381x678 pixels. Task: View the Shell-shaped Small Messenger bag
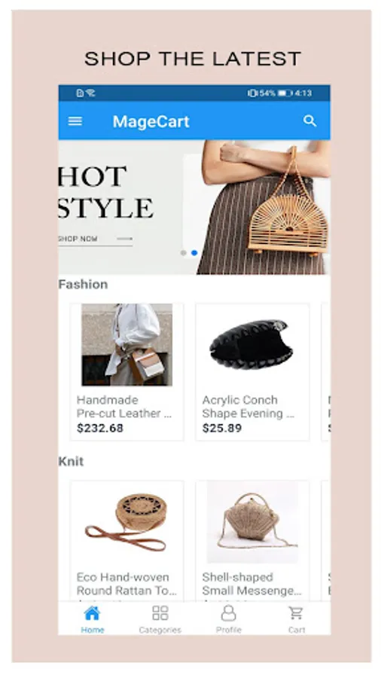pyautogui.click(x=252, y=522)
